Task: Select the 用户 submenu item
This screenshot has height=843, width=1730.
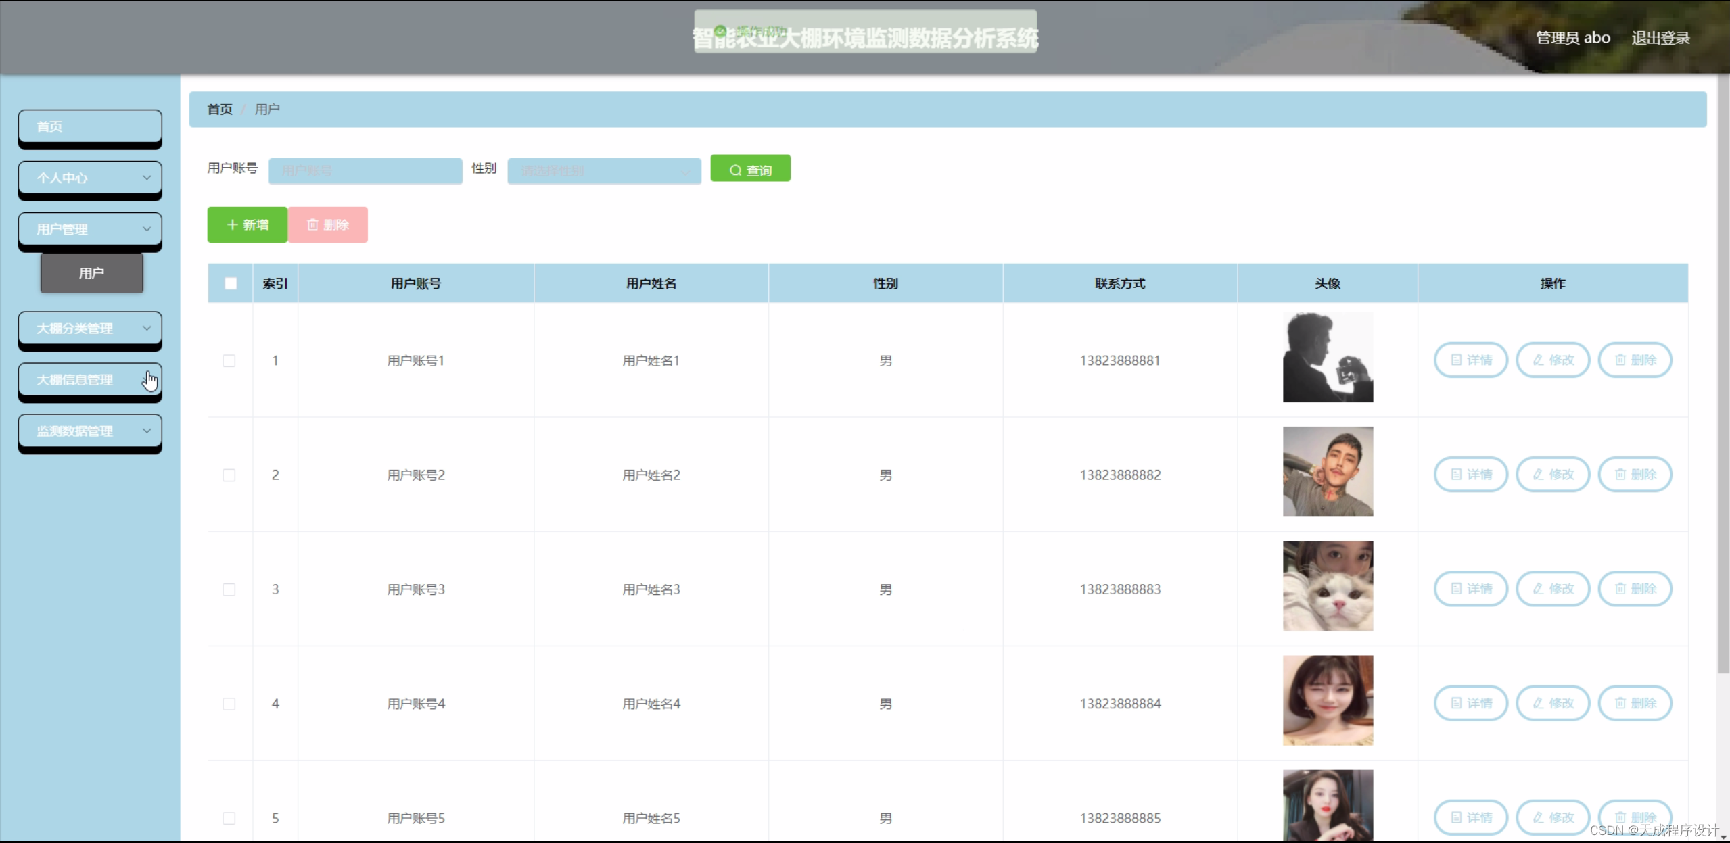Action: (92, 273)
